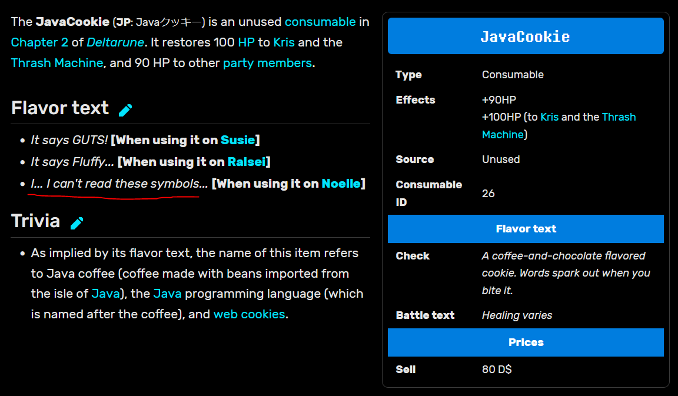Screen dimensions: 678x396
Task: Open the Deltarune link in intro
Action: click(115, 42)
